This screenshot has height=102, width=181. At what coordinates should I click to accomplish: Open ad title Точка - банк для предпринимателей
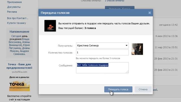(19, 66)
